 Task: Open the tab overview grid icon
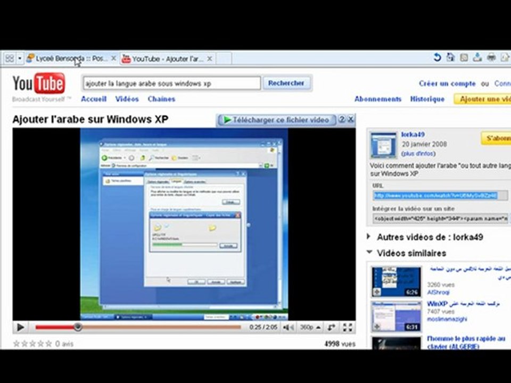point(10,59)
